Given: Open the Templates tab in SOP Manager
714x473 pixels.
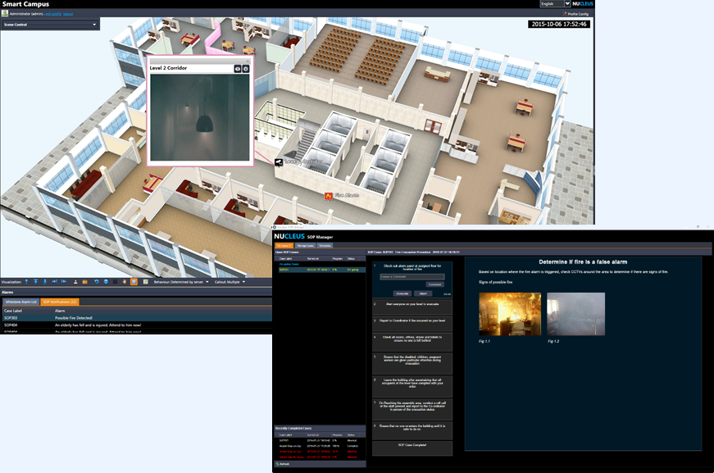Looking at the screenshot, I should (325, 245).
